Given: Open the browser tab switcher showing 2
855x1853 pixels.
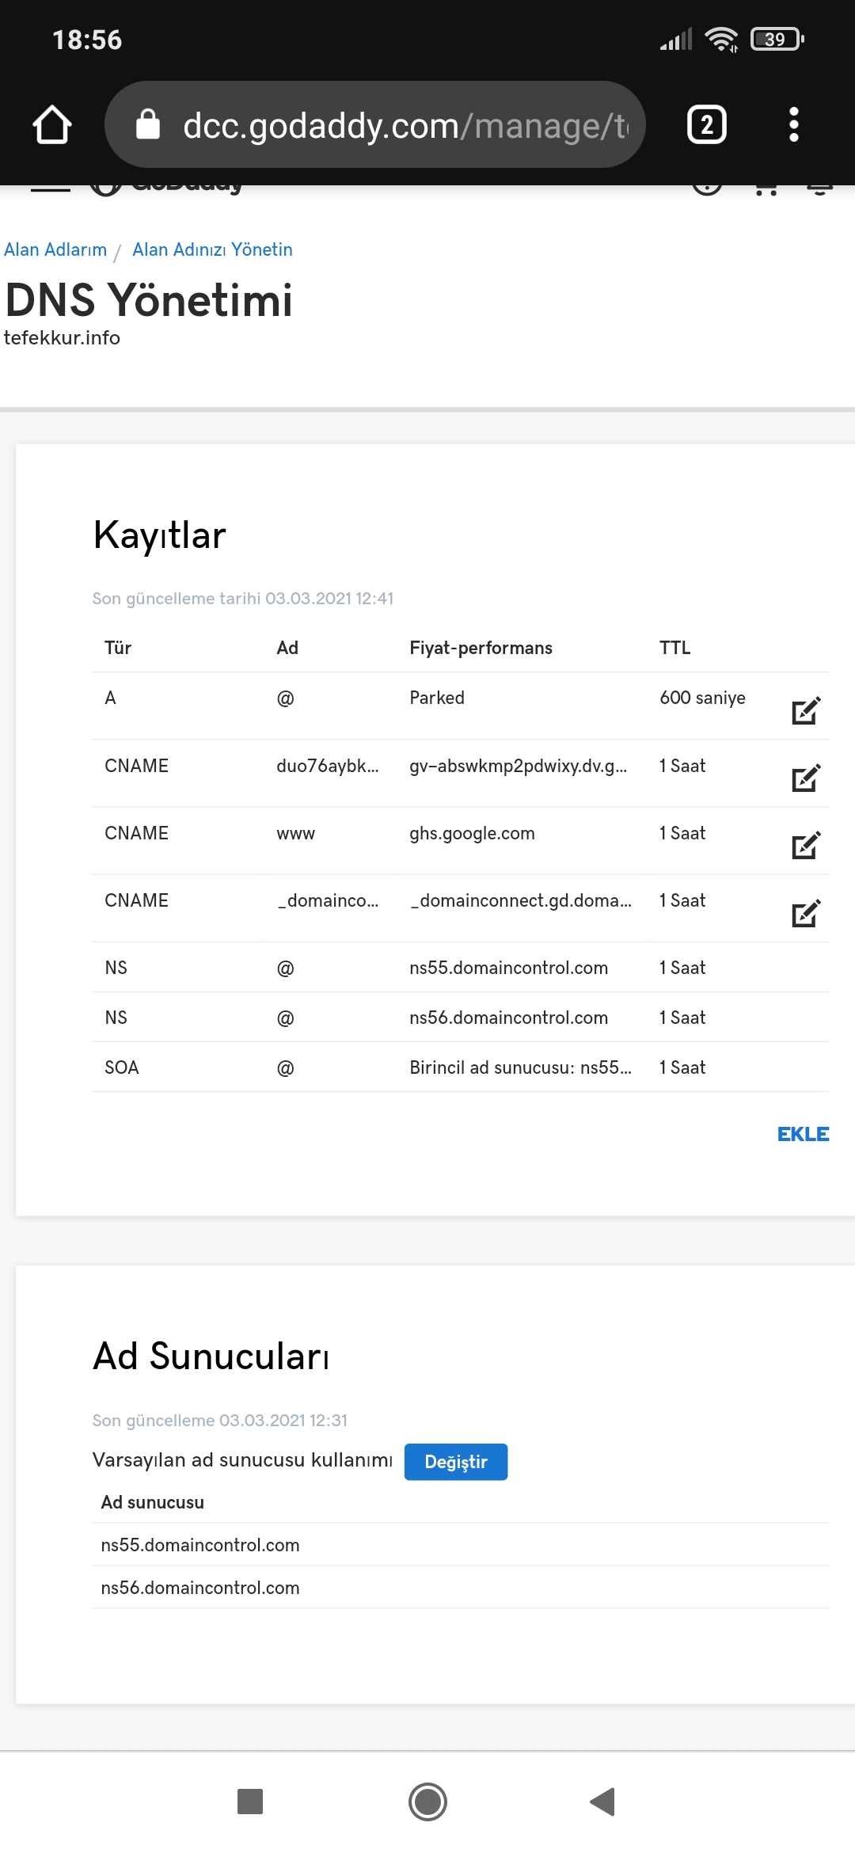Looking at the screenshot, I should click(x=707, y=124).
